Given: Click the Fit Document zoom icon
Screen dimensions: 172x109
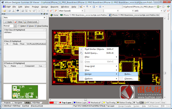Looking at the screenshot, I should pos(22,11).
